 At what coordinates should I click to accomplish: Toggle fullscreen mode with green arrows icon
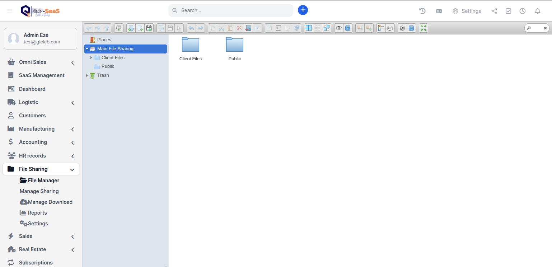(424, 28)
